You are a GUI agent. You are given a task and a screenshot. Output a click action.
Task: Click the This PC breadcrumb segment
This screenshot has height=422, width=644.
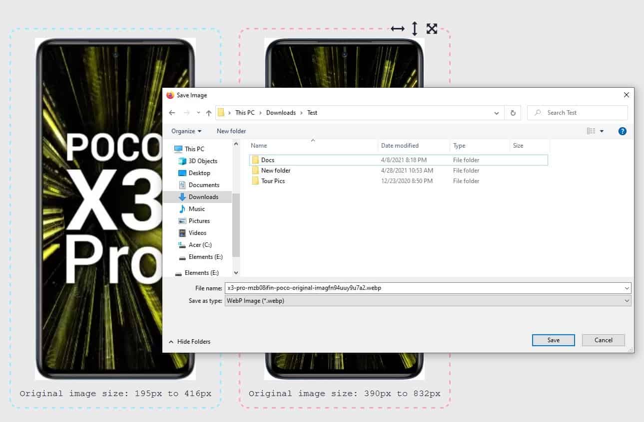[x=245, y=113]
